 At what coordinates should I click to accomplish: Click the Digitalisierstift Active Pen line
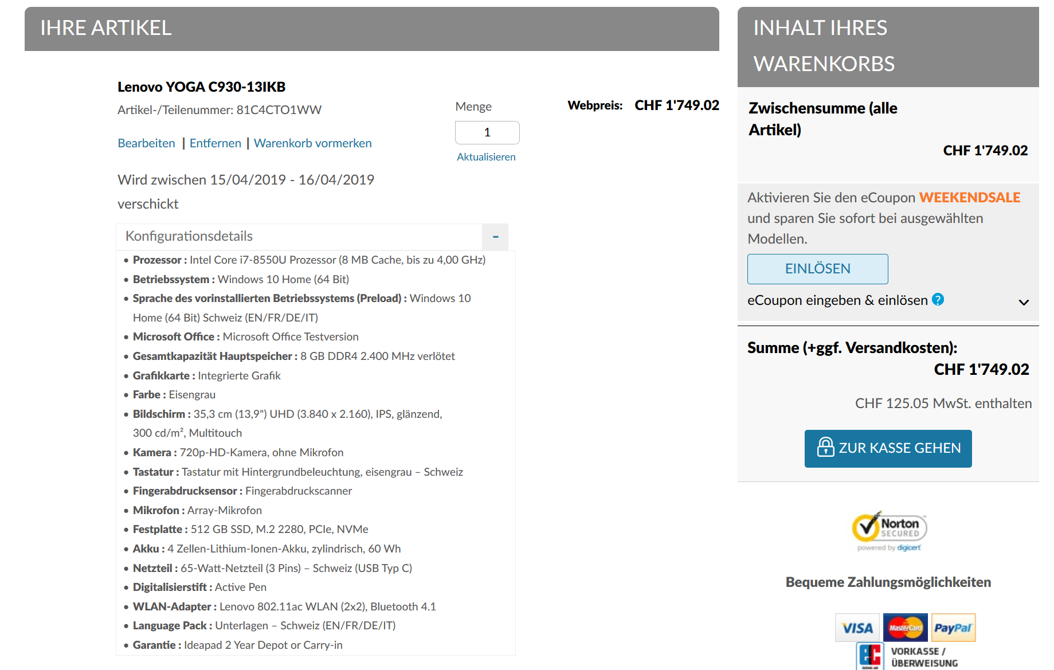pos(199,587)
